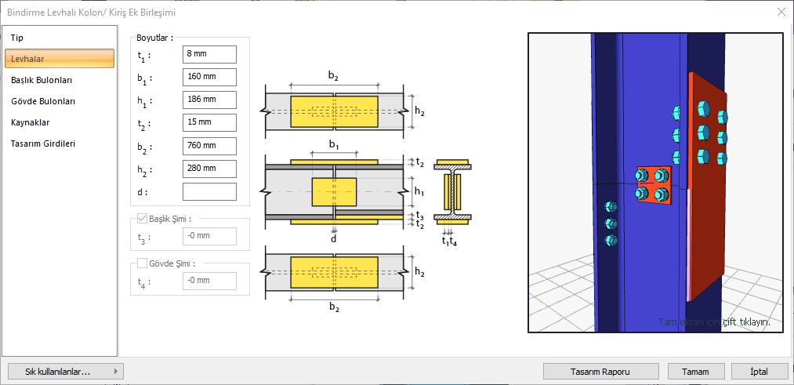The height and width of the screenshot is (385, 794).
Task: Select the t2 field showing 15 mm
Action: point(209,123)
